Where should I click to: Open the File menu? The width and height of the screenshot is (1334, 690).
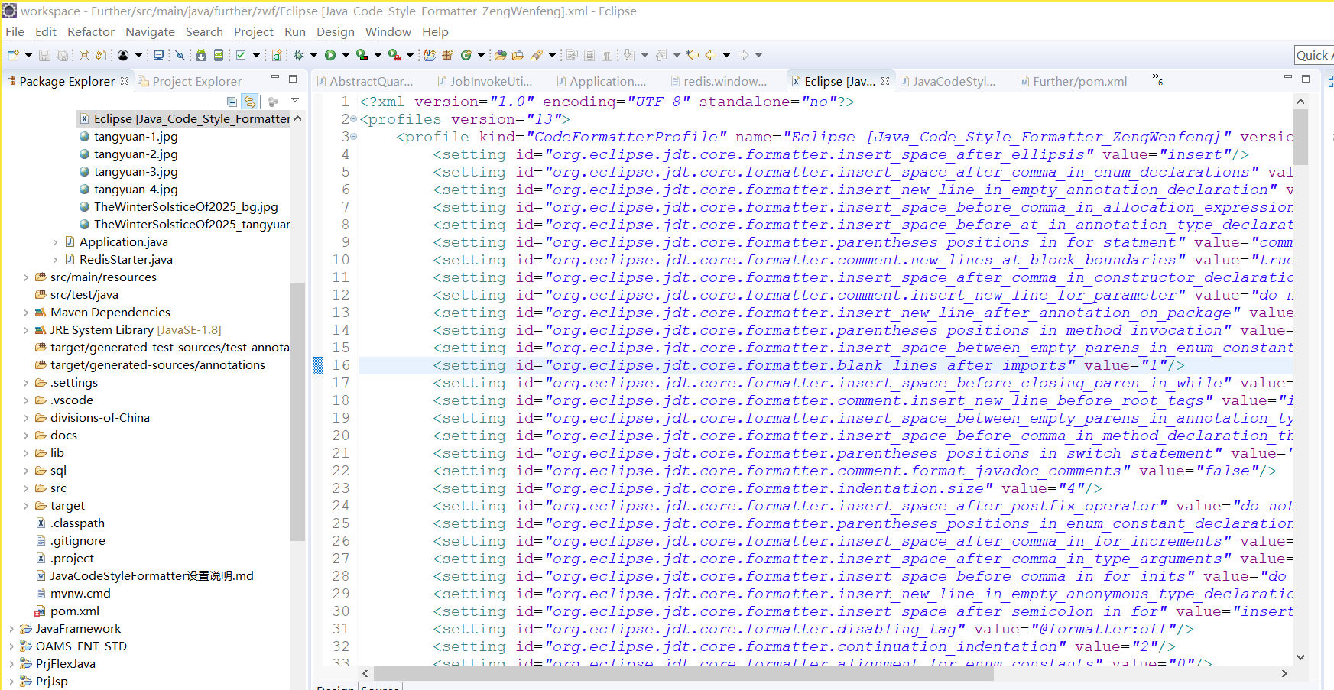tap(15, 32)
